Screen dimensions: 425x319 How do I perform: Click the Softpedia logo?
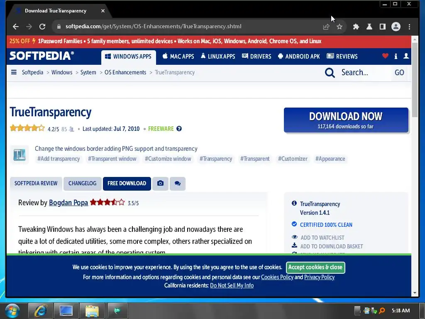pyautogui.click(x=42, y=56)
